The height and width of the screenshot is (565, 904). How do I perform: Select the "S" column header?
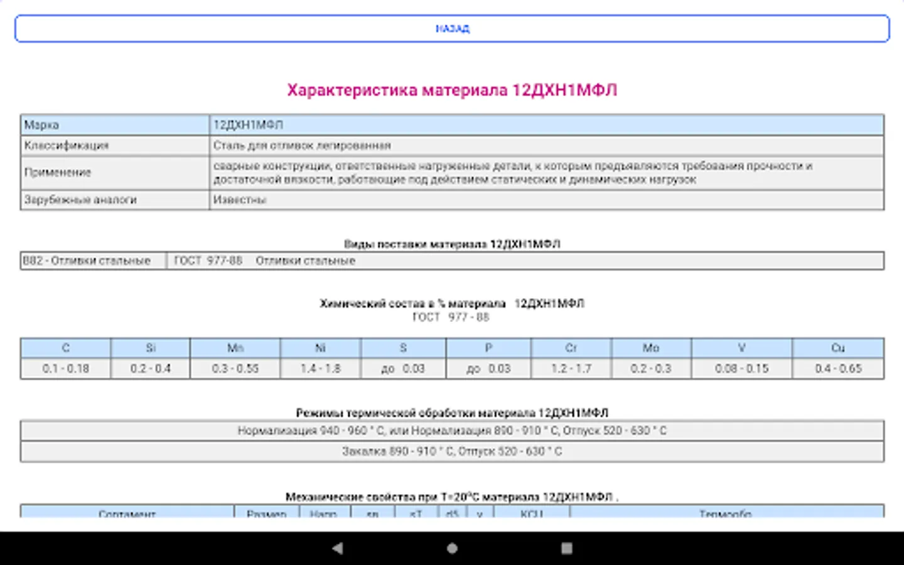click(404, 348)
